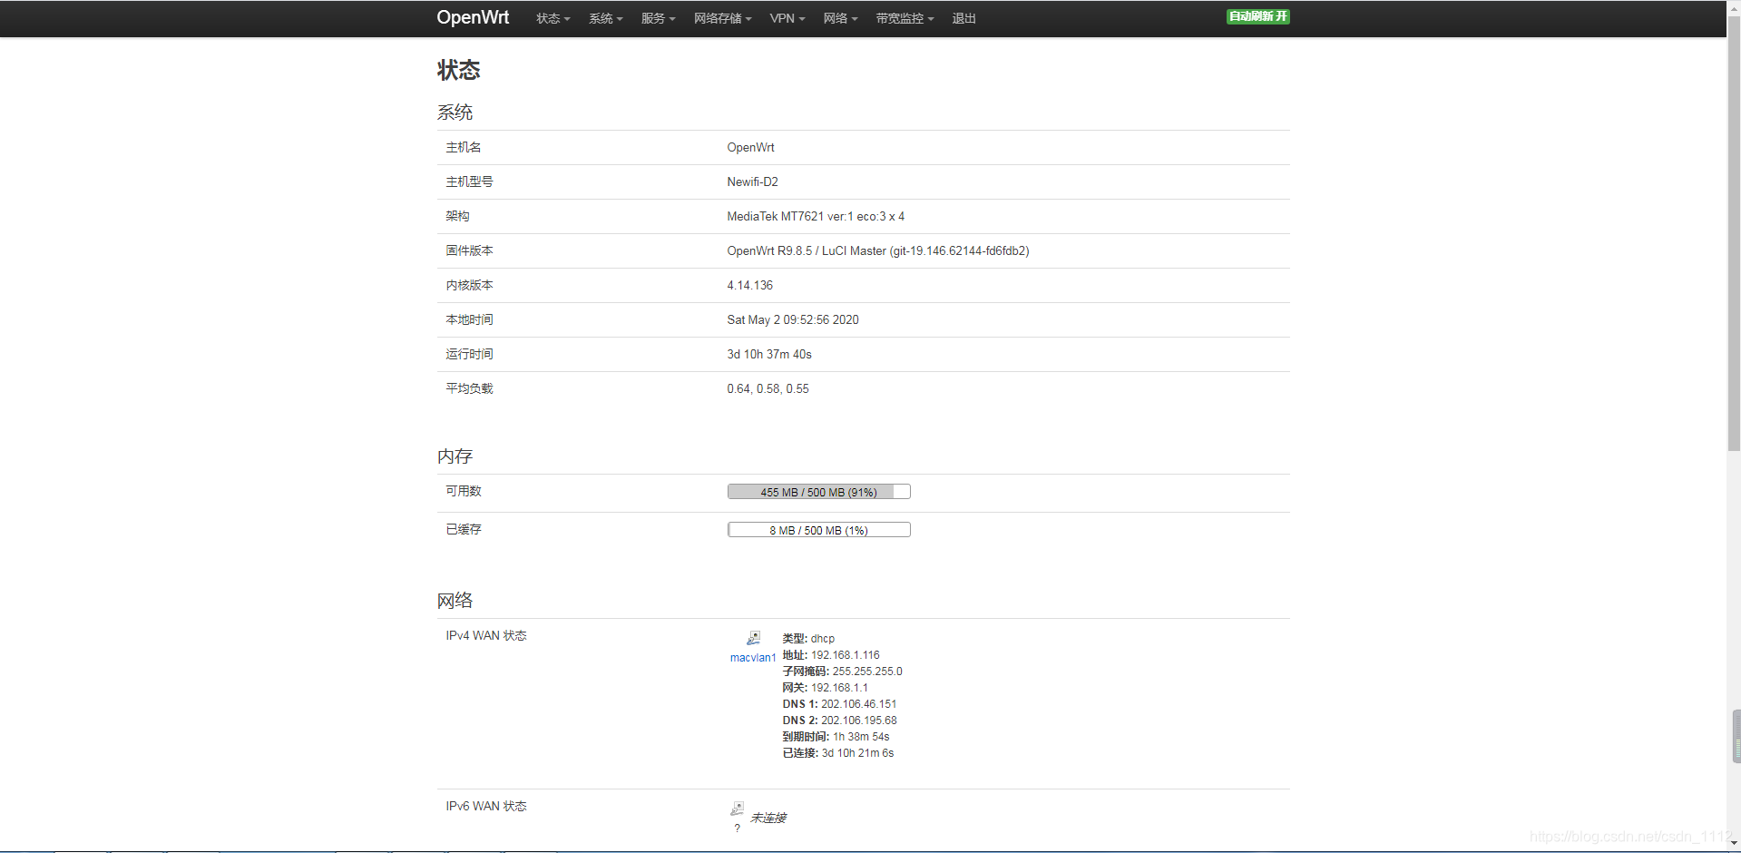Screen dimensions: 1741x853
Task: Click the 架构 row label
Action: point(457,216)
